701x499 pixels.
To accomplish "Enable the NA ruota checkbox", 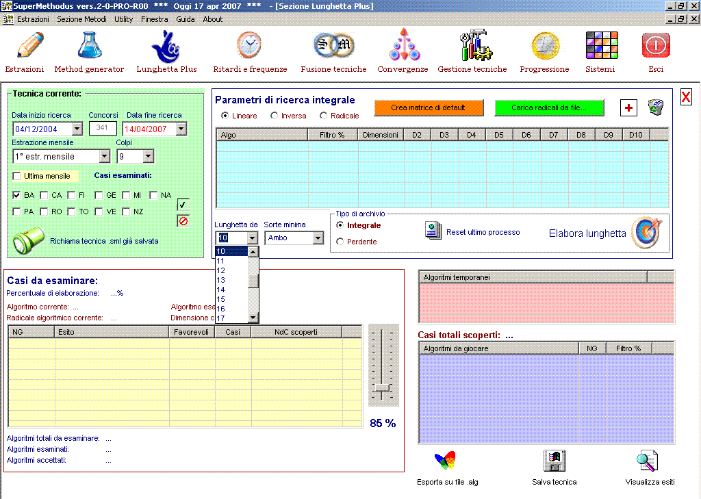I will 153,195.
